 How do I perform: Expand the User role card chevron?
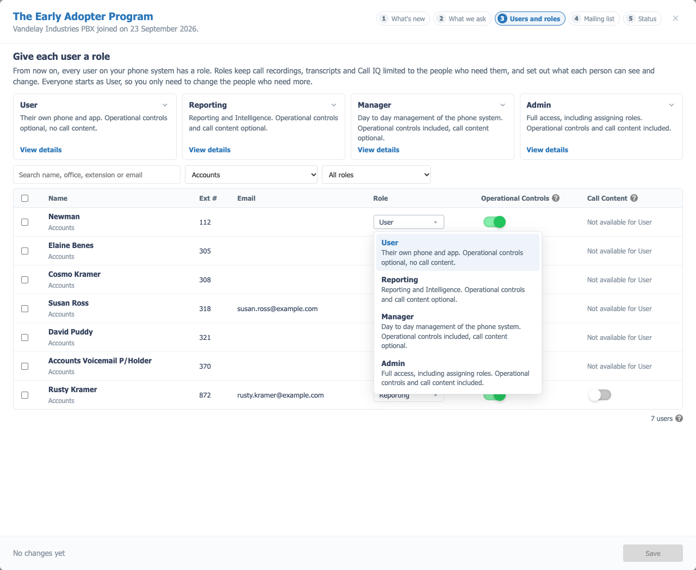pos(165,105)
